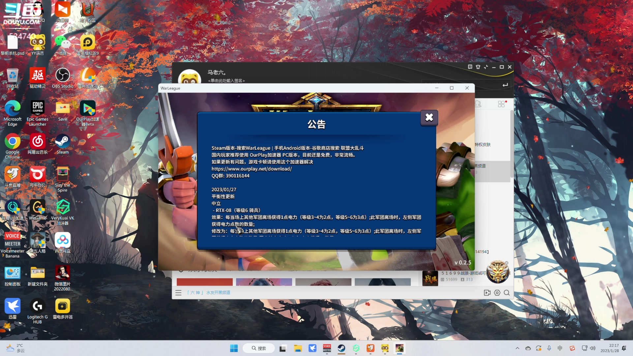
Task: Click YY scrollbar on right panel
Action: [x=512, y=144]
